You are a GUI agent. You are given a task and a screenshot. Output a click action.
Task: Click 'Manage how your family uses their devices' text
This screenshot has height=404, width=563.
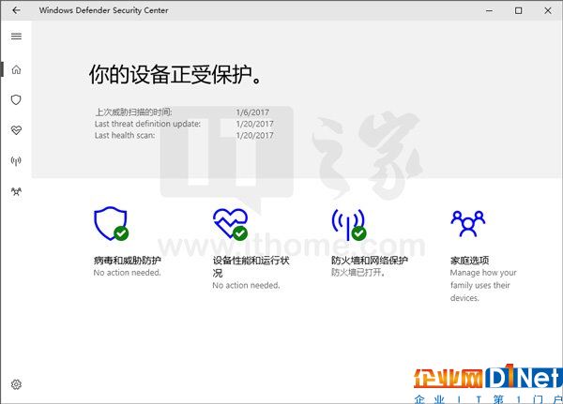point(483,285)
